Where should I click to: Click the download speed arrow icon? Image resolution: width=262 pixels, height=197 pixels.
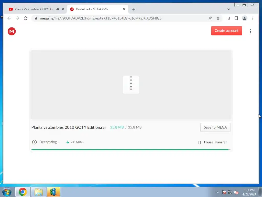tap(68, 142)
